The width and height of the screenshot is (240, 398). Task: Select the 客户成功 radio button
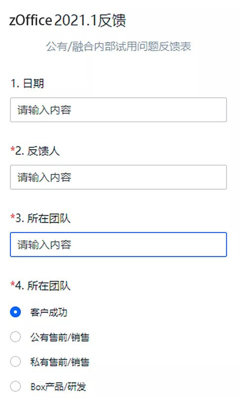tap(15, 312)
